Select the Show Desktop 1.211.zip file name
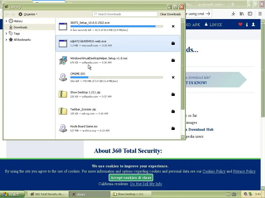This screenshot has height=198, width=265. pos(85,92)
